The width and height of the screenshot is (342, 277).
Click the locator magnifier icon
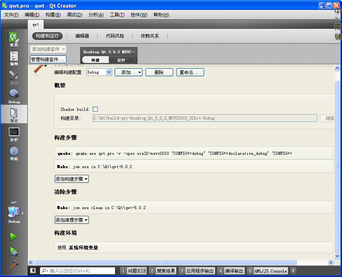tap(44, 271)
